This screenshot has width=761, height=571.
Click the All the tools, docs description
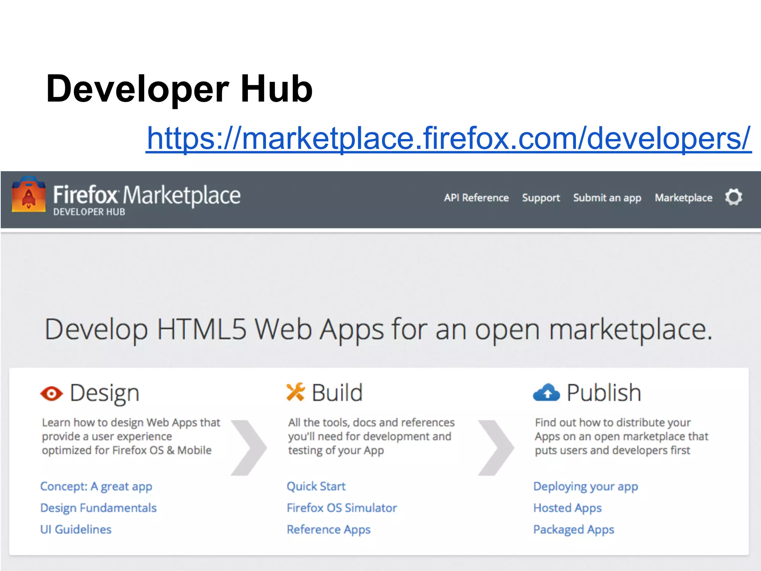[371, 437]
